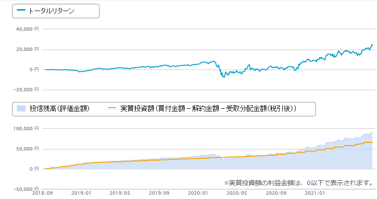The width and height of the screenshot is (377, 199).
Task: Click the ※実質投資額 footnote text
Action: click(298, 183)
